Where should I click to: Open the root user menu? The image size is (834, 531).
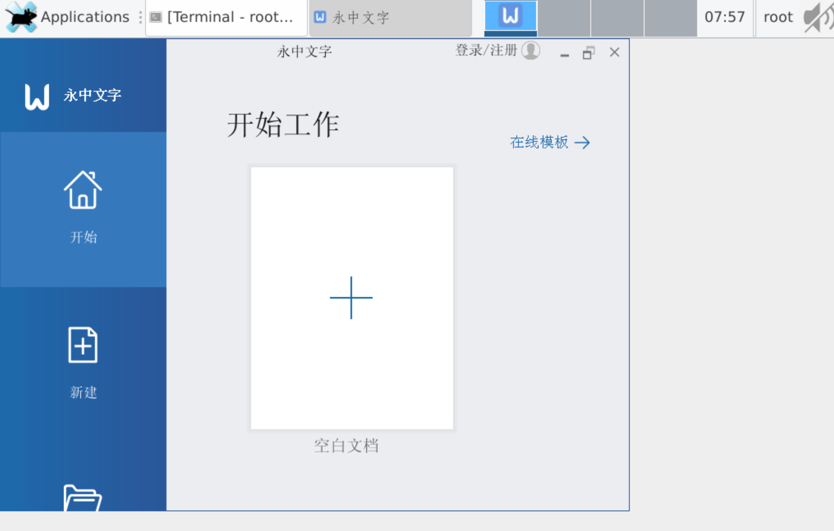point(778,17)
